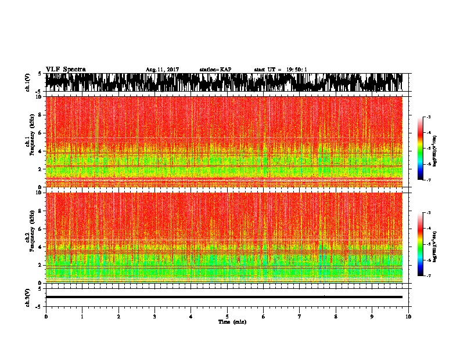Click the "8" kHz tick on ch.2 frequency axis

pos(41,211)
